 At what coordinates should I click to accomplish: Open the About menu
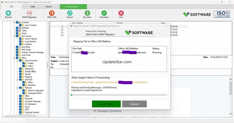pos(49,7)
